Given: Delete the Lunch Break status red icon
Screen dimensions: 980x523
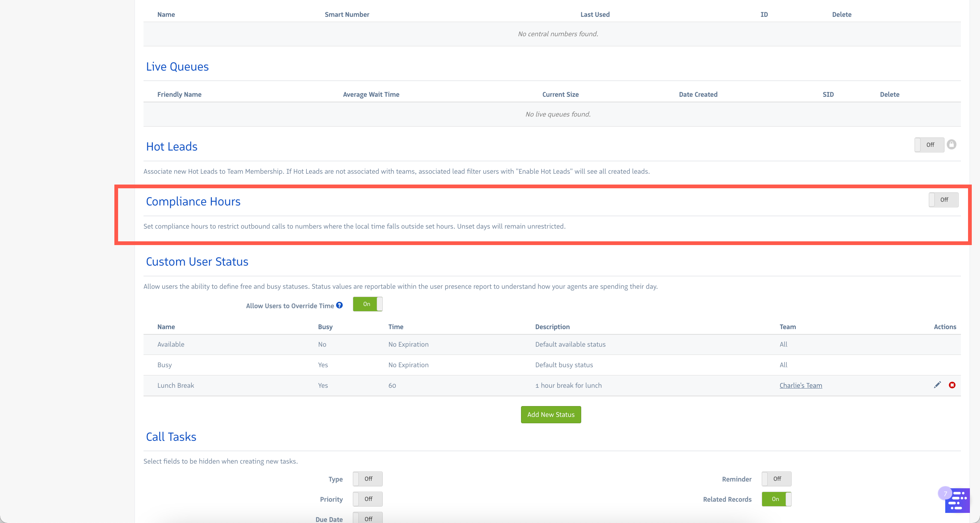Looking at the screenshot, I should coord(952,385).
